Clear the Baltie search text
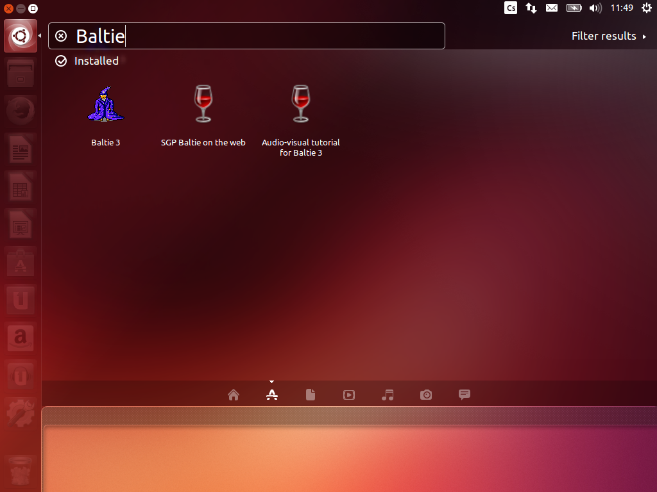657x492 pixels. (61, 36)
